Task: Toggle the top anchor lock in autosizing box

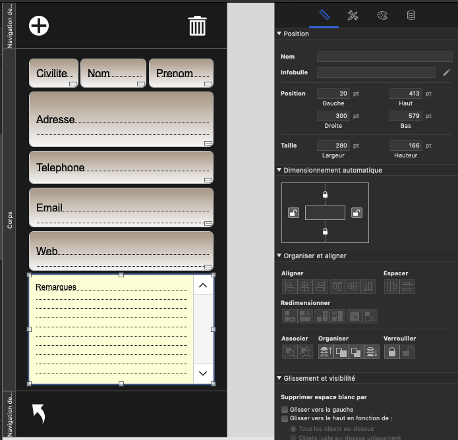Action: point(325,194)
